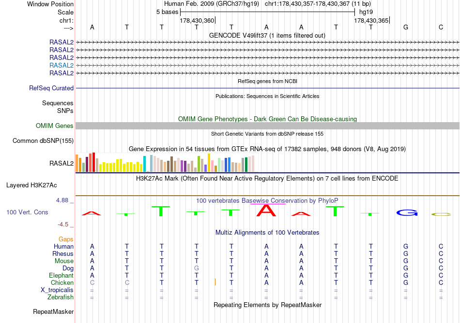Open '100 vertebrates Basewise Conservation by PhyloP' title
The image size is (460, 323).
click(267, 201)
